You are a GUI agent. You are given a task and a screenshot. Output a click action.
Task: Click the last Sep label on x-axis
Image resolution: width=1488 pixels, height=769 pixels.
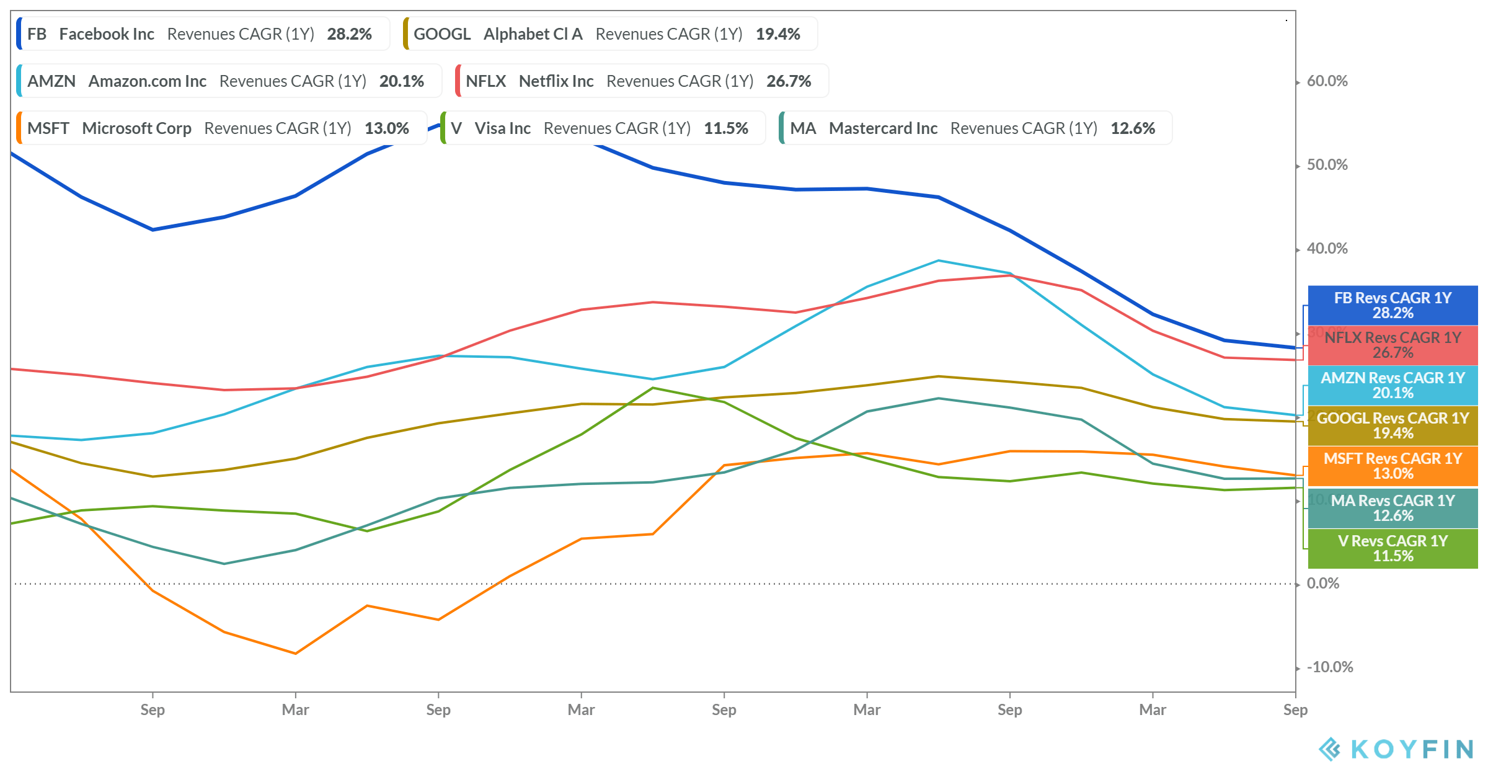(x=1295, y=710)
